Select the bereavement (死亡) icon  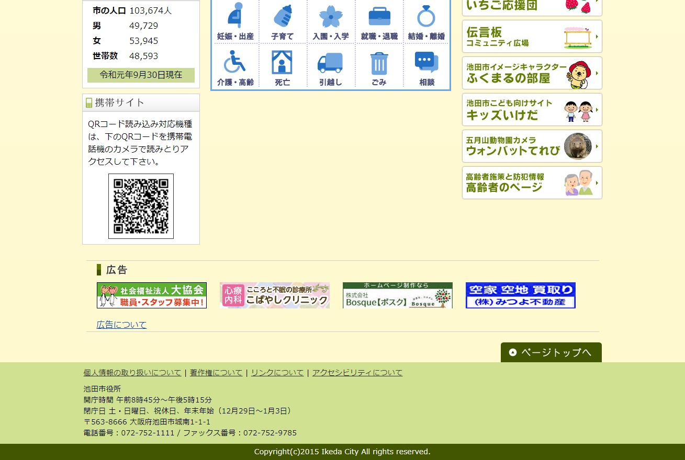tap(283, 67)
